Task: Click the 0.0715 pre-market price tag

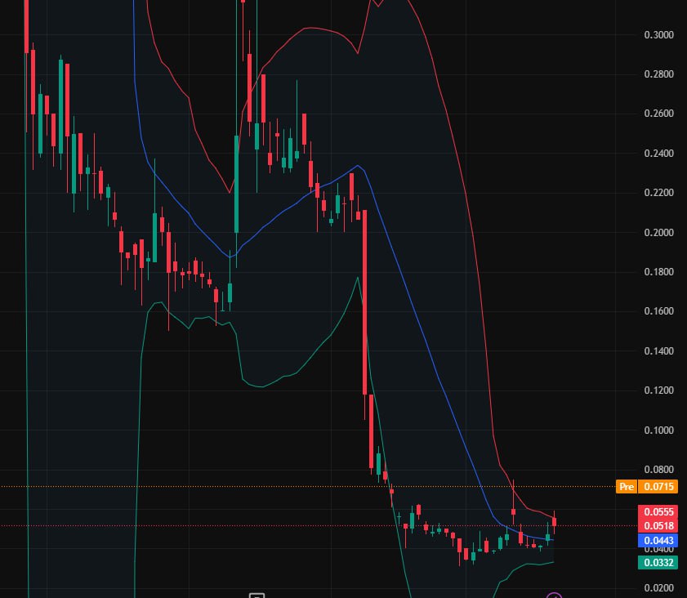Action: point(658,486)
